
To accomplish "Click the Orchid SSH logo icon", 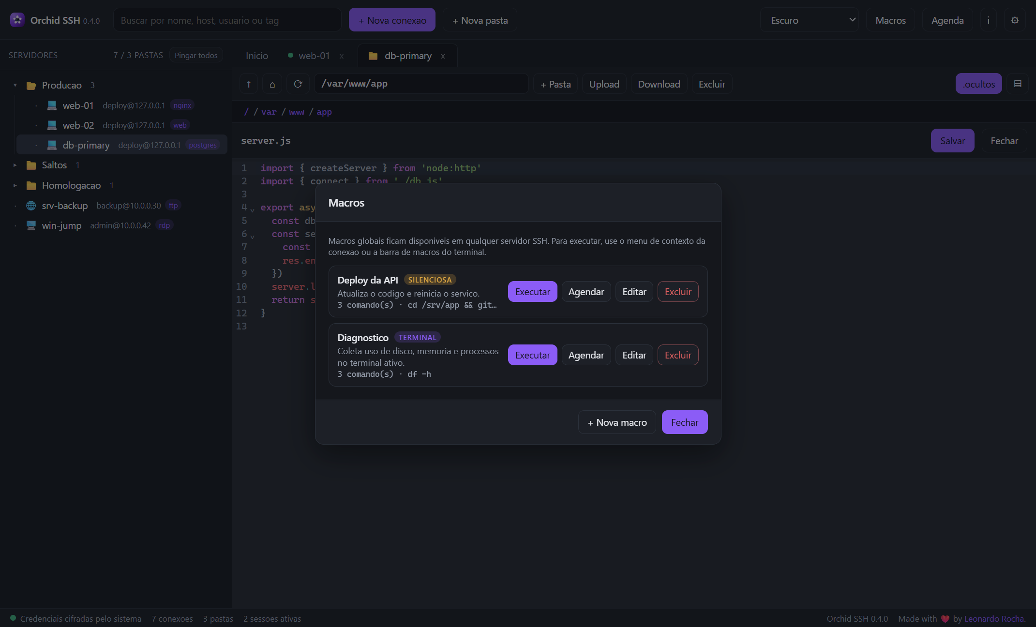I will click(17, 20).
